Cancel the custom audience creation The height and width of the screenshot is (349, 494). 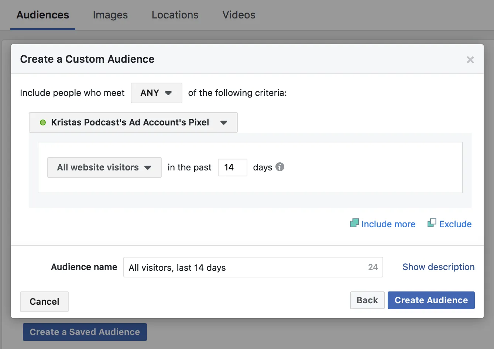(x=44, y=302)
